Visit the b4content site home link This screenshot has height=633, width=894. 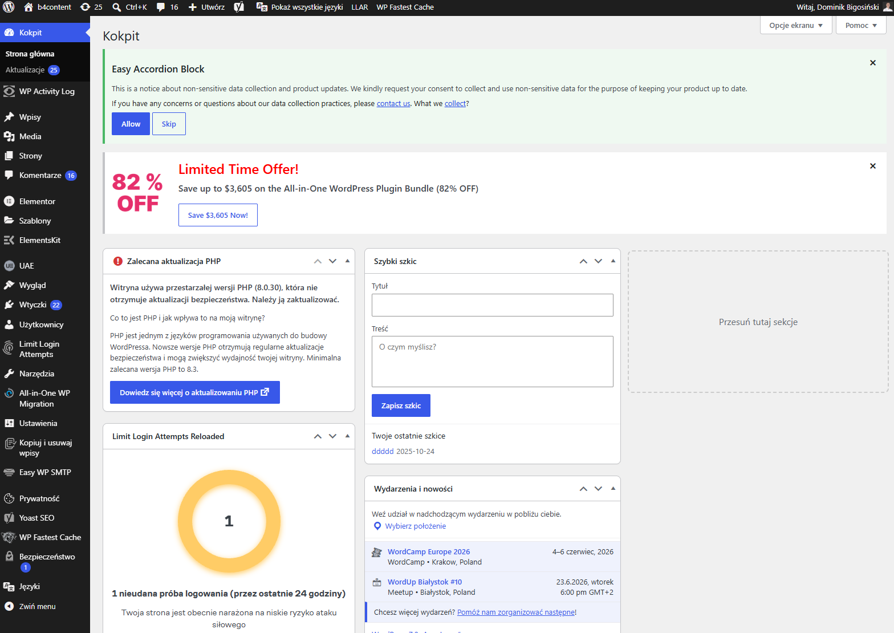[x=48, y=7]
